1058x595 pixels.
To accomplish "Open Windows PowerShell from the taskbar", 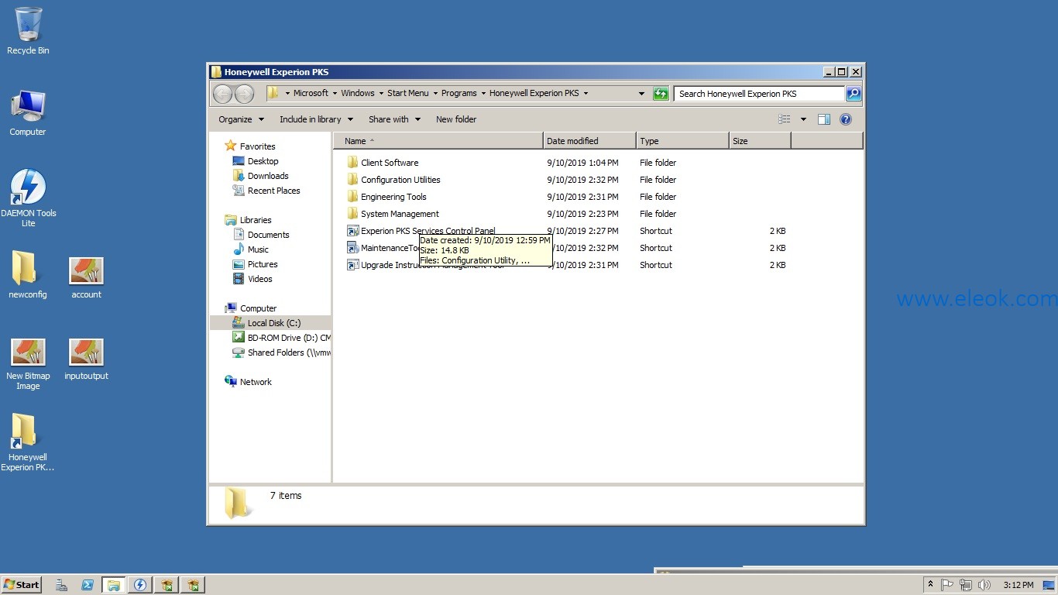I will [88, 585].
